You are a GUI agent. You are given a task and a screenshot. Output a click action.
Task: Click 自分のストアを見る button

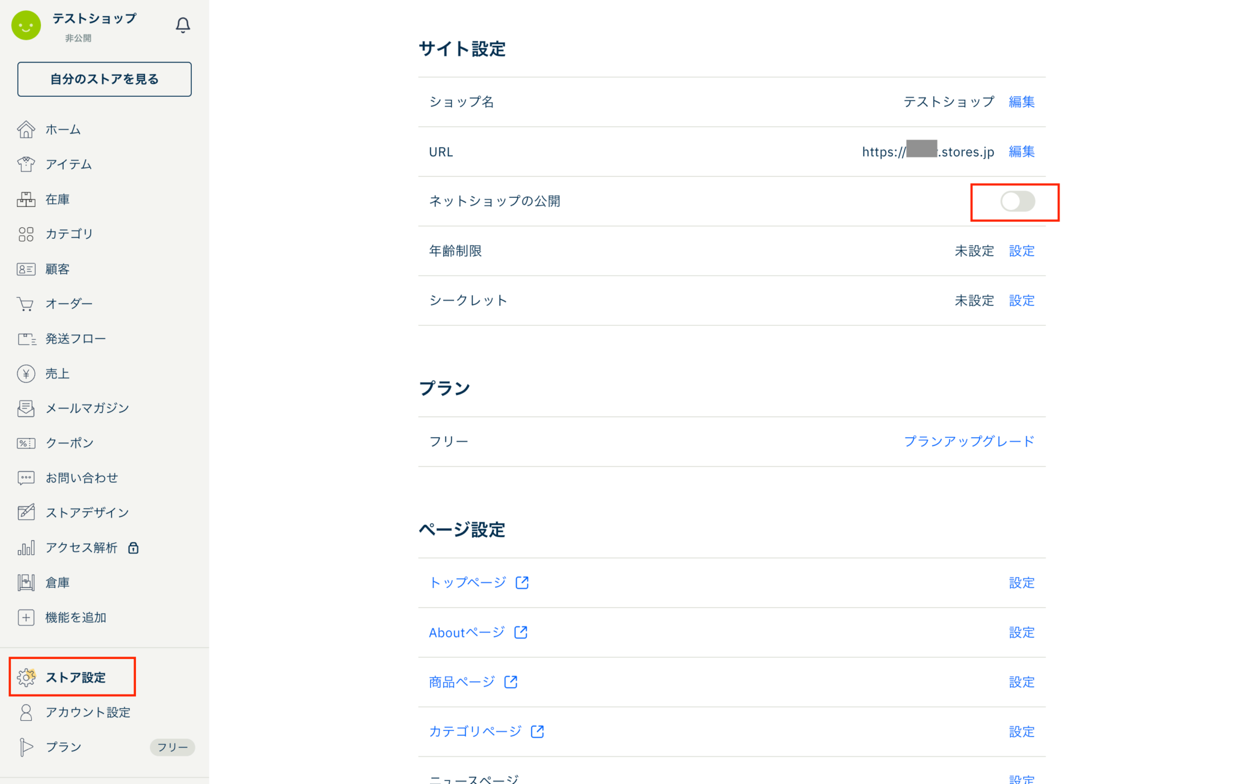[x=104, y=79]
